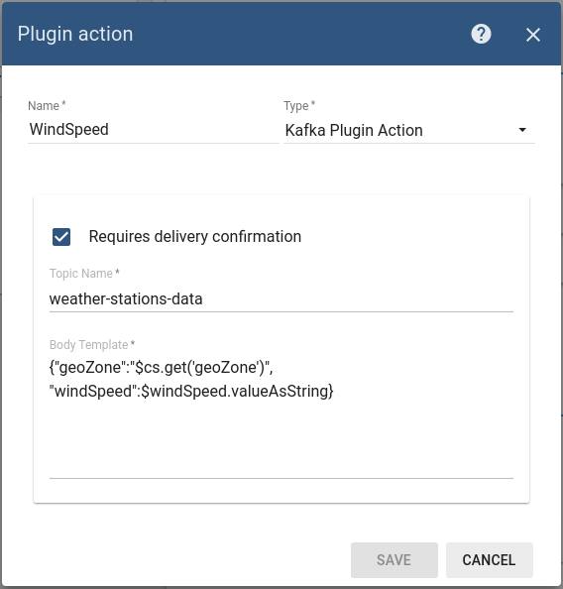Viewport: 563px width, 589px height.
Task: Expand the Type selector arrow
Action: click(522, 130)
